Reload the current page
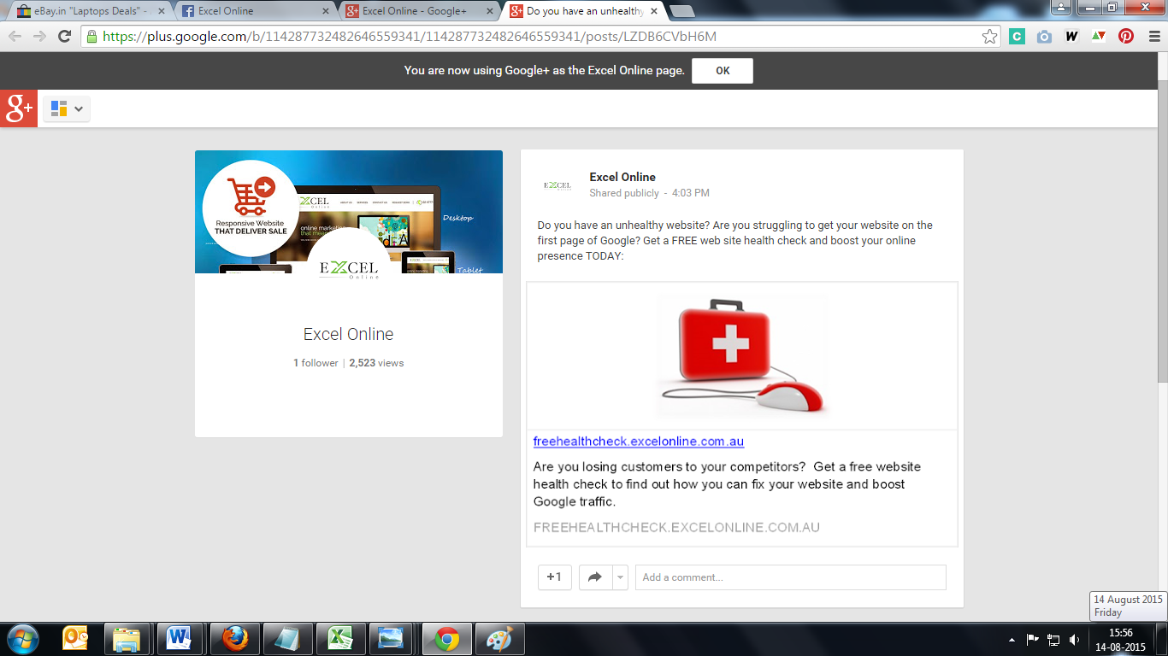 point(64,36)
